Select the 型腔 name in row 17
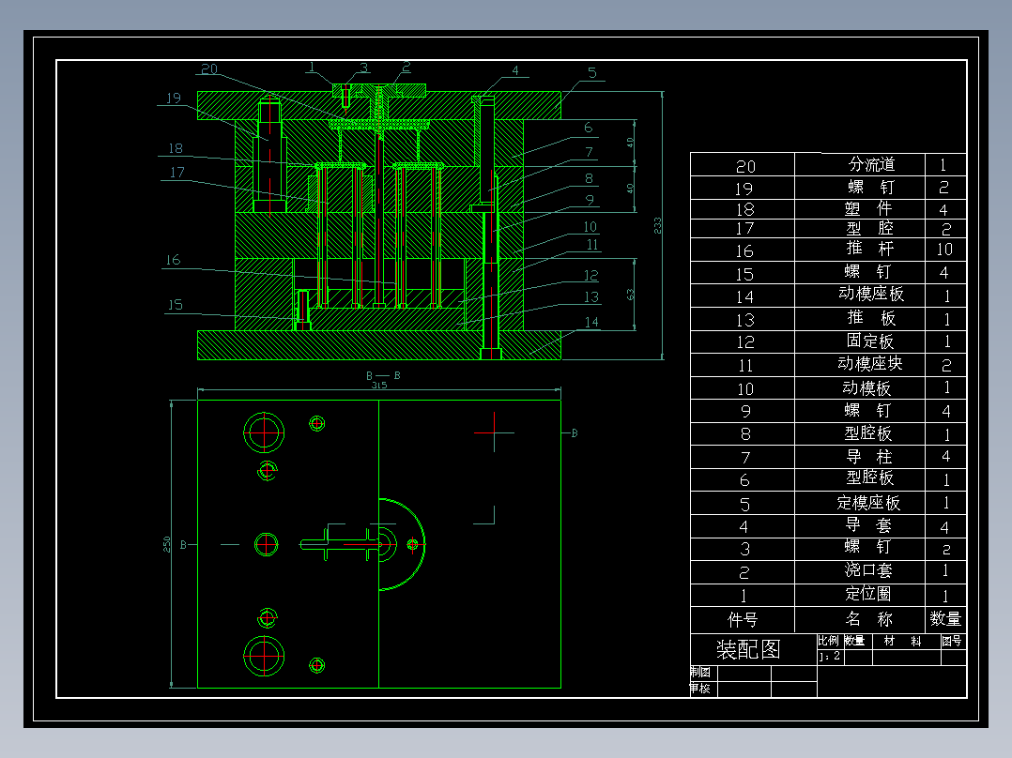 (869, 228)
